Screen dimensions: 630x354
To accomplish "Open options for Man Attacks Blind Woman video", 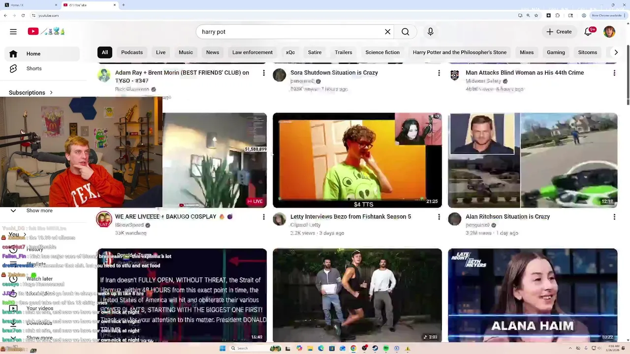I will coord(614,73).
